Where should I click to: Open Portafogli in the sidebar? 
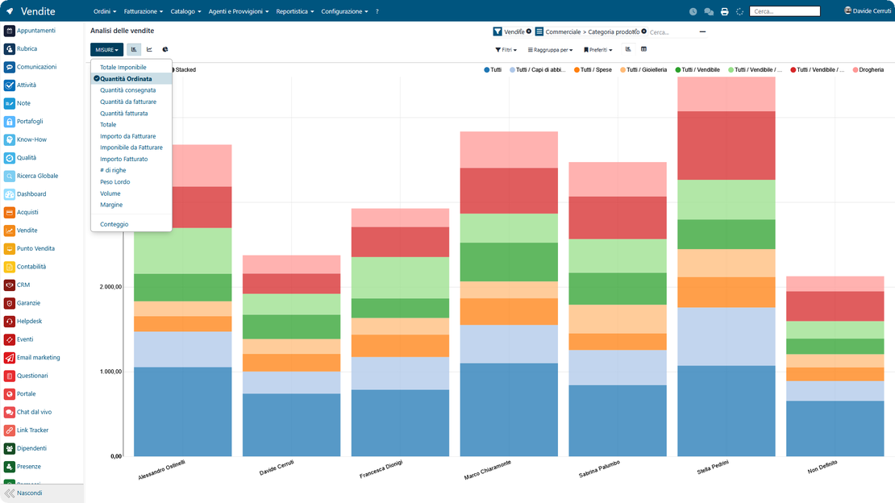24,122
